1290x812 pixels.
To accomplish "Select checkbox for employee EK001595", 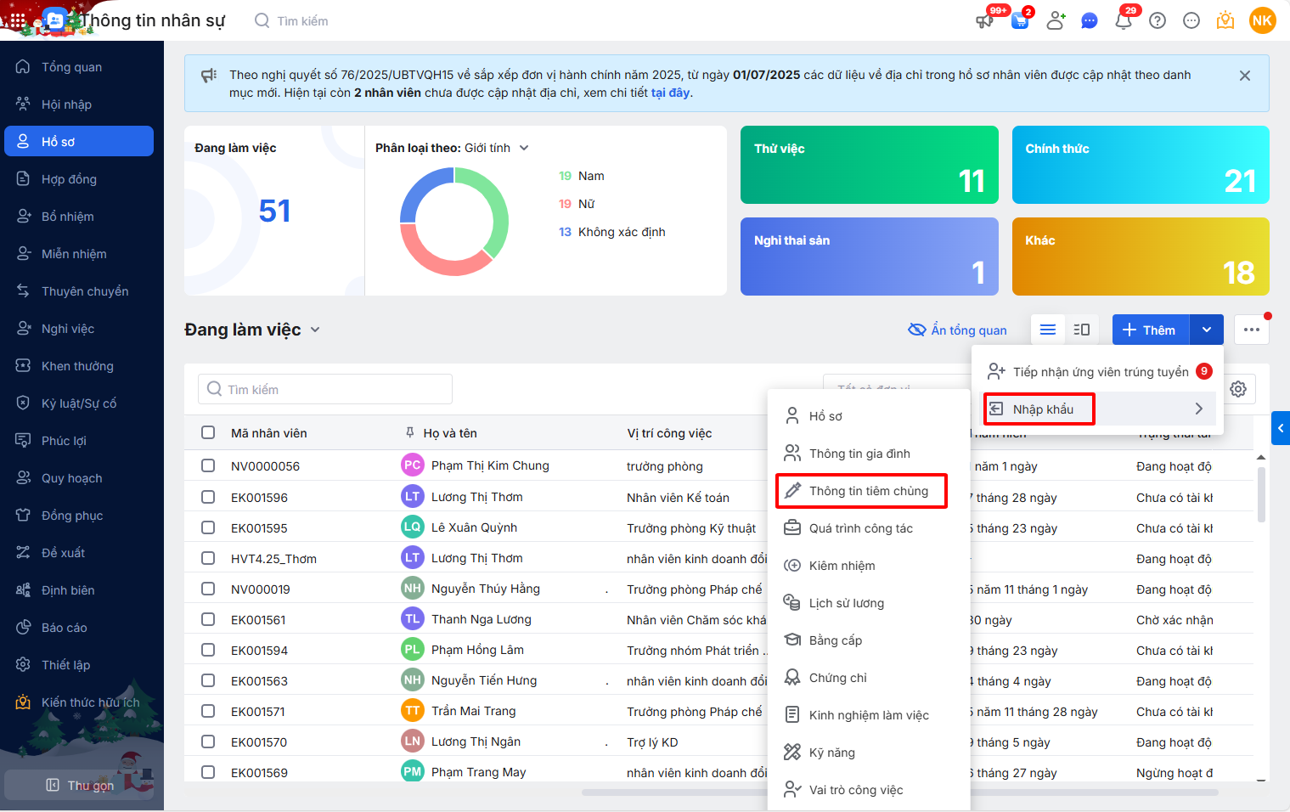I will pyautogui.click(x=208, y=527).
